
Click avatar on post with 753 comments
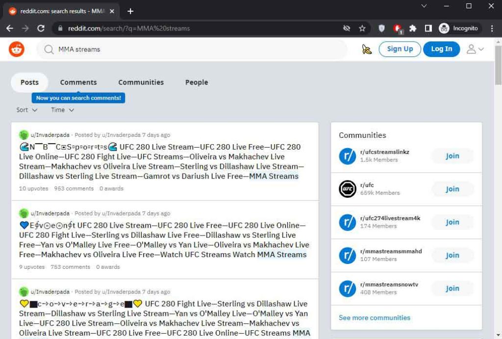click(24, 213)
